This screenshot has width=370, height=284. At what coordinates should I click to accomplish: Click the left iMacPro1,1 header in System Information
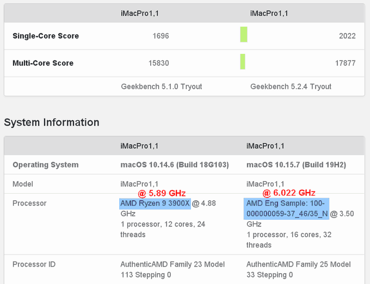pos(139,146)
